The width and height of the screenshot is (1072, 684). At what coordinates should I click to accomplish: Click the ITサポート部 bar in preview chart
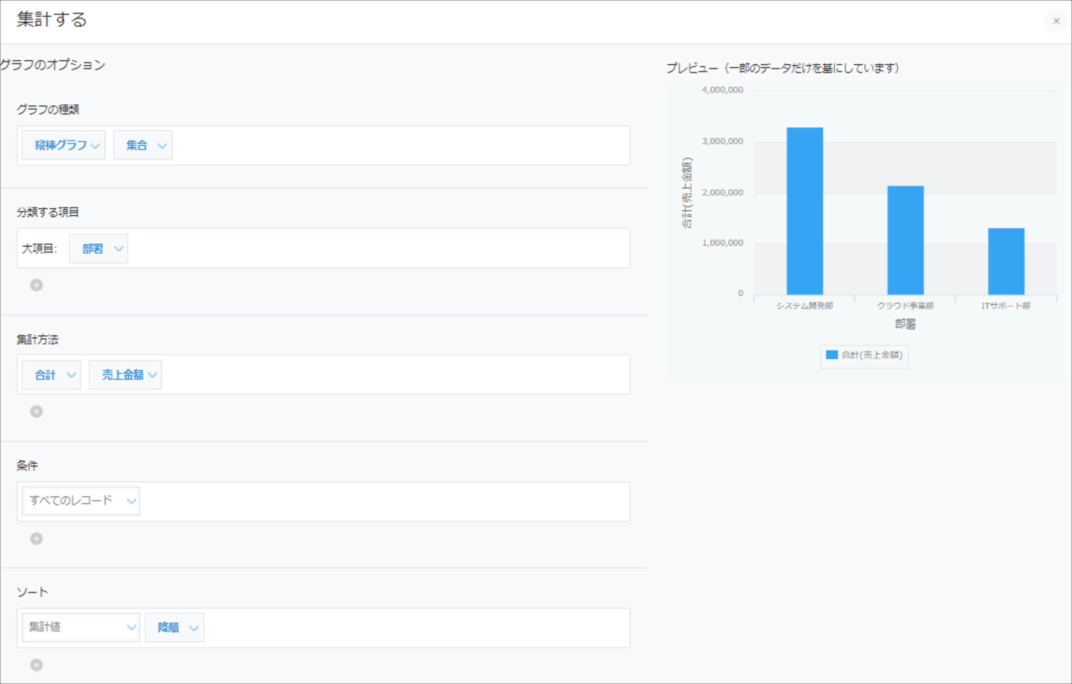click(x=1006, y=261)
